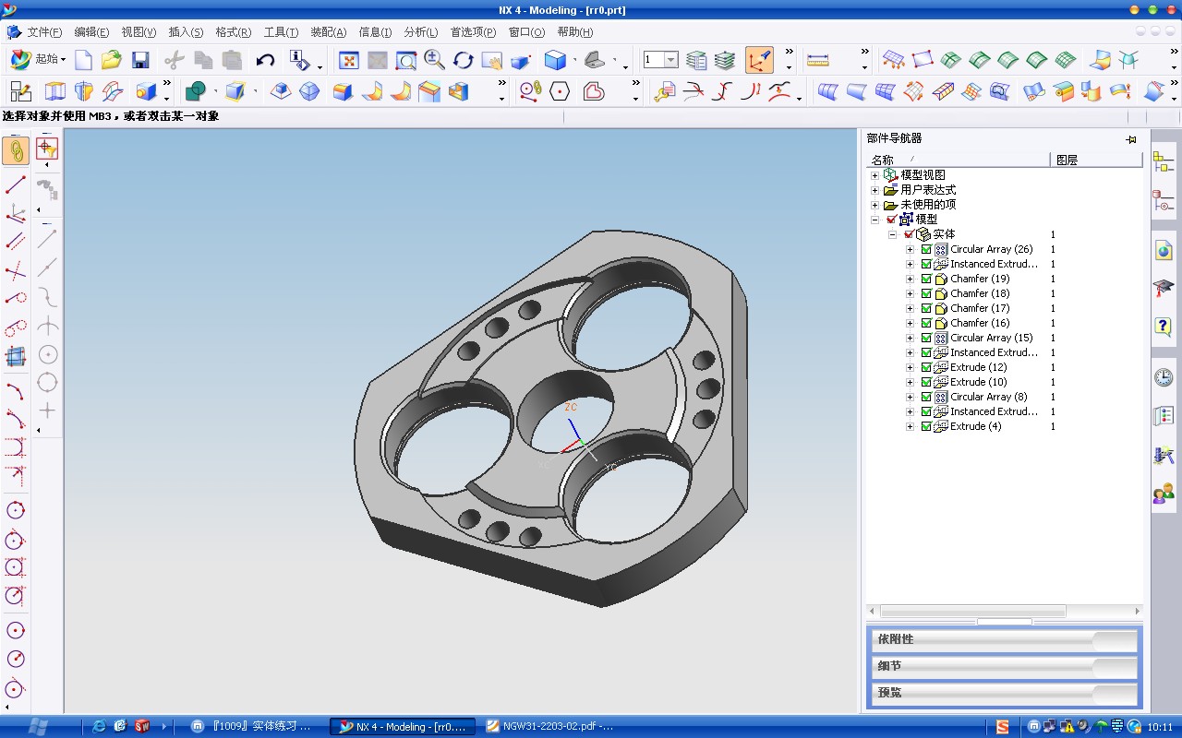The width and height of the screenshot is (1182, 738).
Task: Expand the Extrude (4) node
Action: pyautogui.click(x=910, y=426)
